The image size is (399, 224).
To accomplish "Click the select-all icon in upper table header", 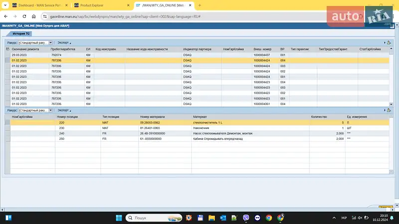I will pyautogui.click(x=7, y=49).
